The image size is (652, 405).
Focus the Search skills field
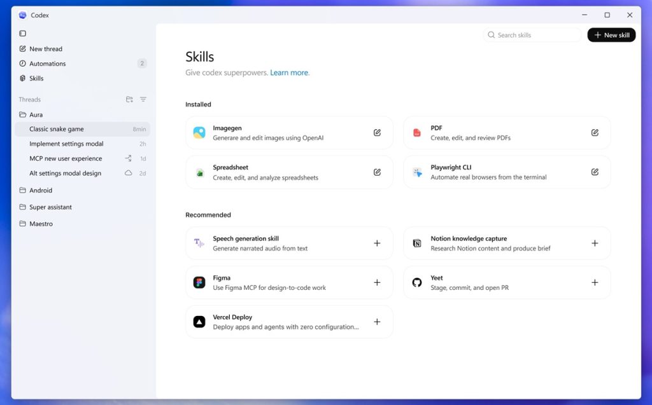pos(535,35)
